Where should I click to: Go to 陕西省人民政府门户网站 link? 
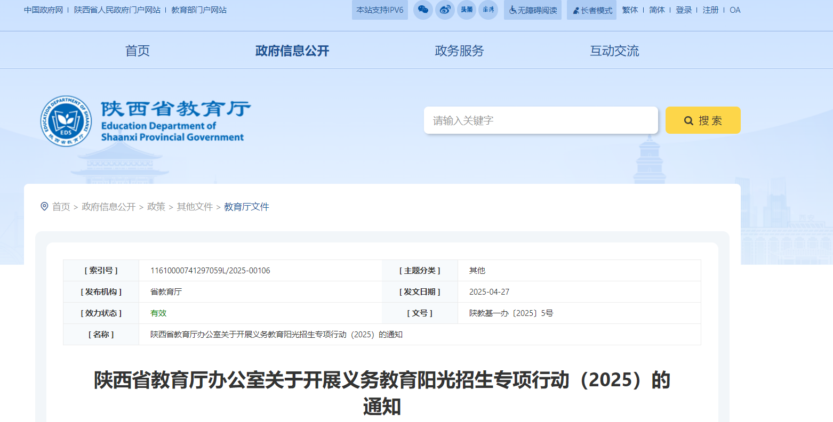pyautogui.click(x=117, y=10)
